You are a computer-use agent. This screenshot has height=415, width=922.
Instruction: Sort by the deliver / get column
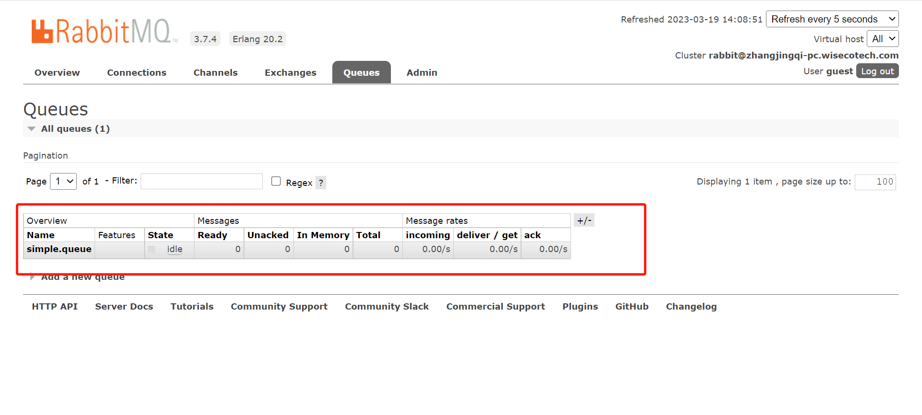(x=487, y=235)
